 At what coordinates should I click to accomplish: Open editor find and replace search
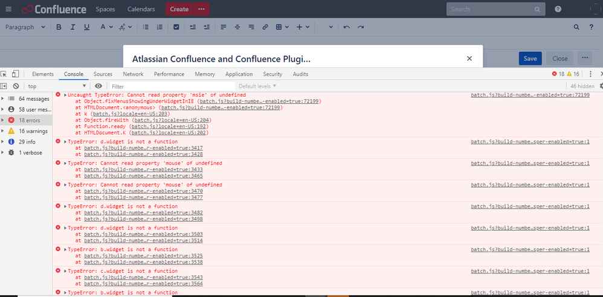[x=576, y=27]
